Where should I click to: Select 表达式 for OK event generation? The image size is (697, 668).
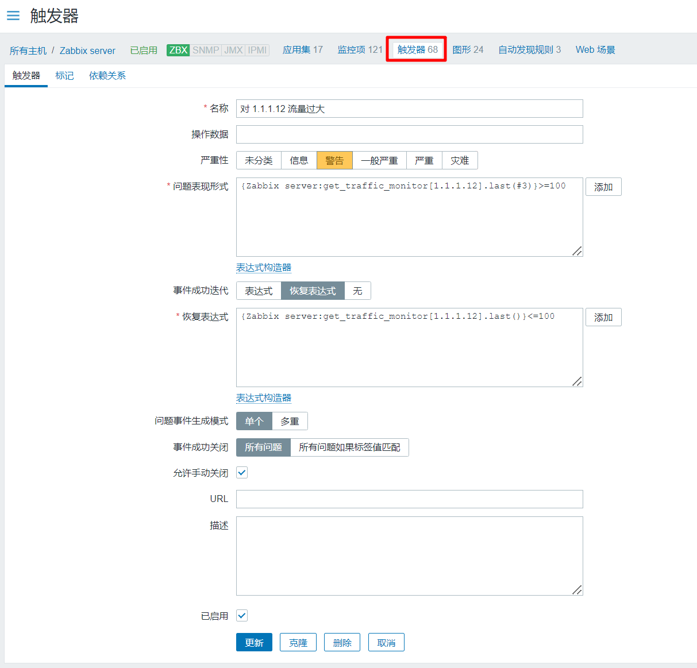coord(259,291)
